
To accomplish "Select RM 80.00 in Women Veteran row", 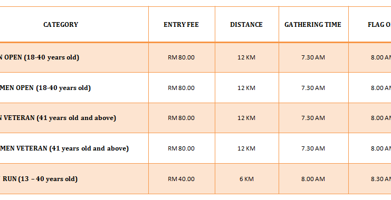I will coord(182,148).
